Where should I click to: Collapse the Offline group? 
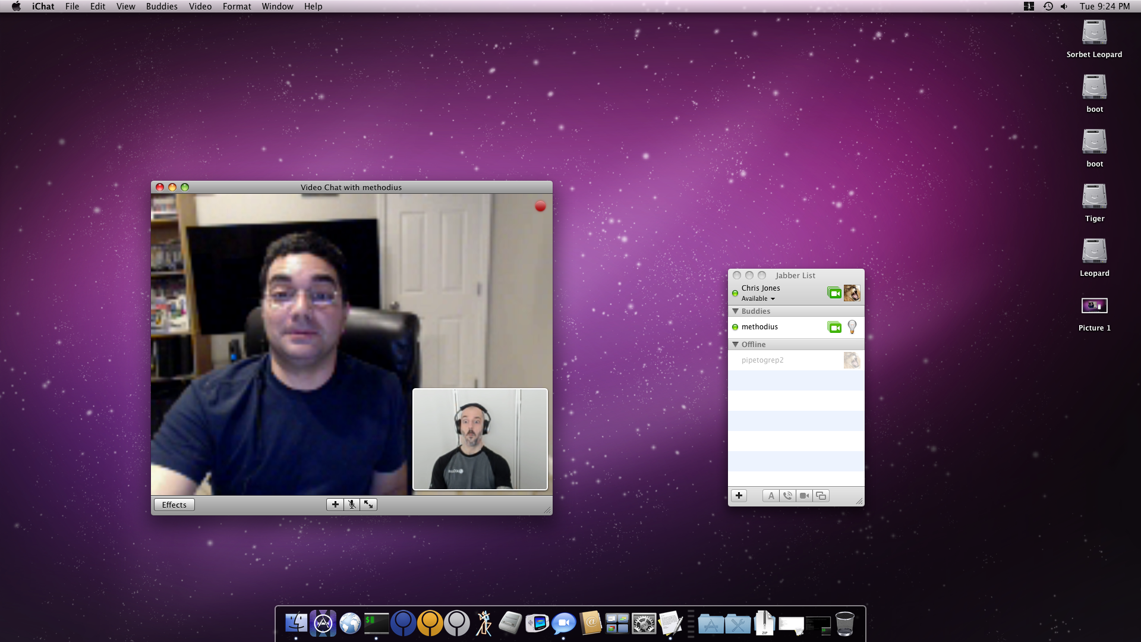click(x=735, y=345)
